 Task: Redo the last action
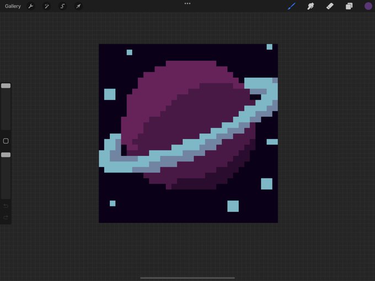pos(6,217)
